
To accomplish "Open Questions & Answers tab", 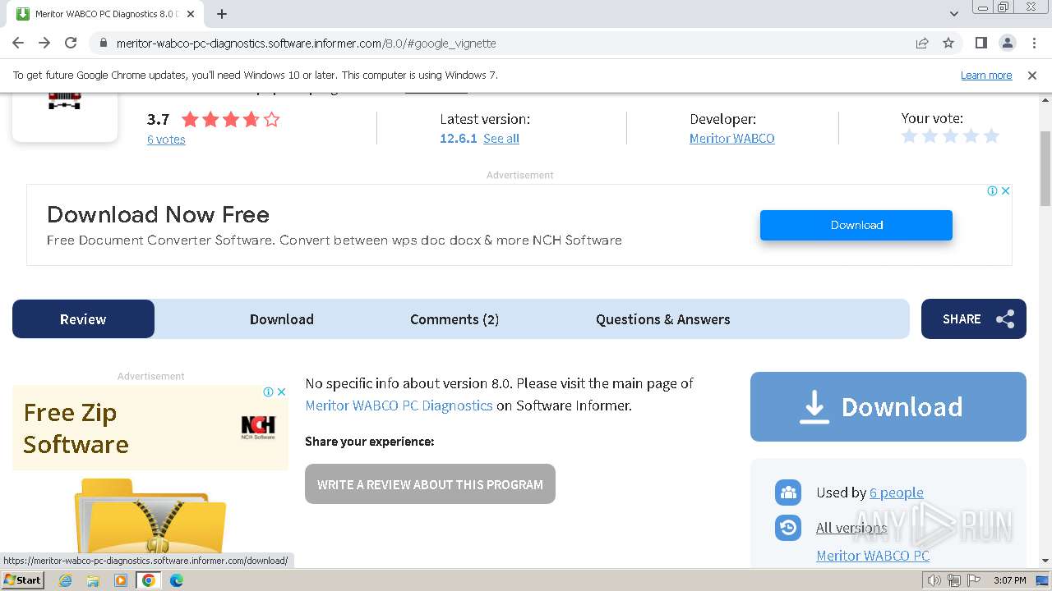I will pyautogui.click(x=663, y=319).
